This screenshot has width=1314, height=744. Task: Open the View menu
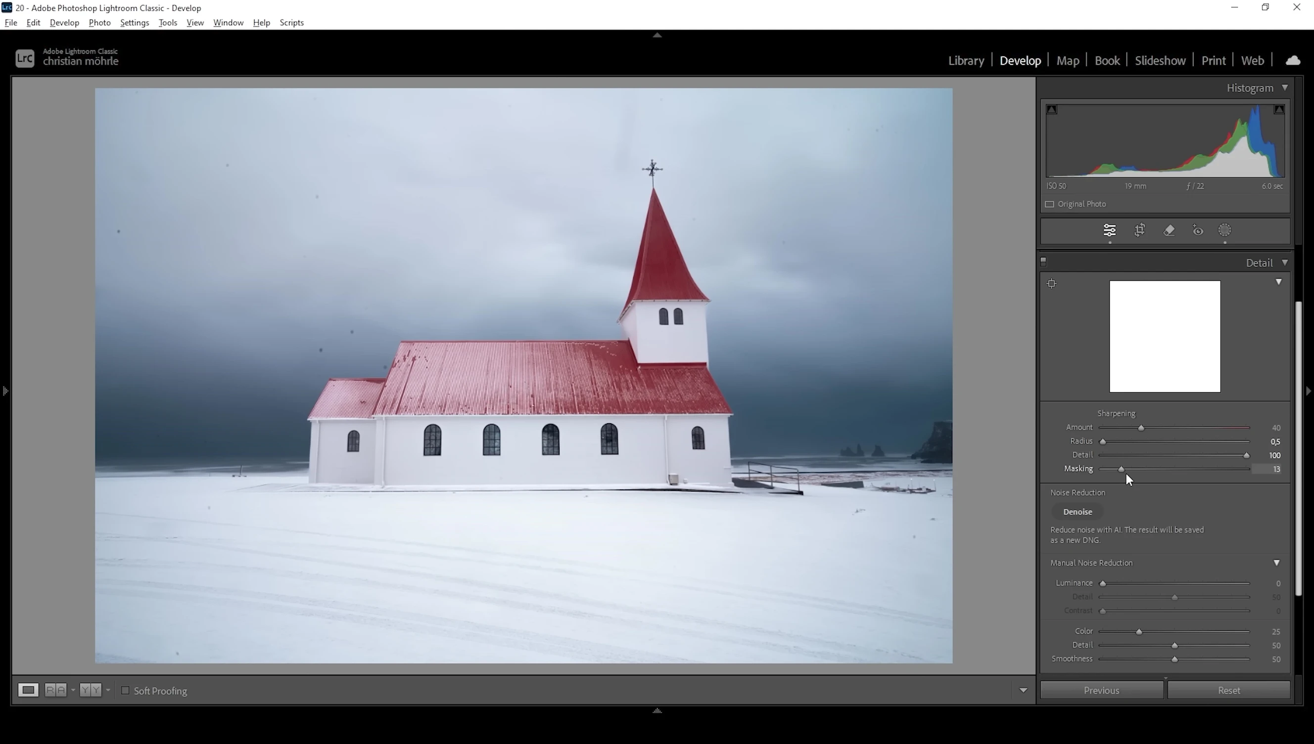pos(195,22)
